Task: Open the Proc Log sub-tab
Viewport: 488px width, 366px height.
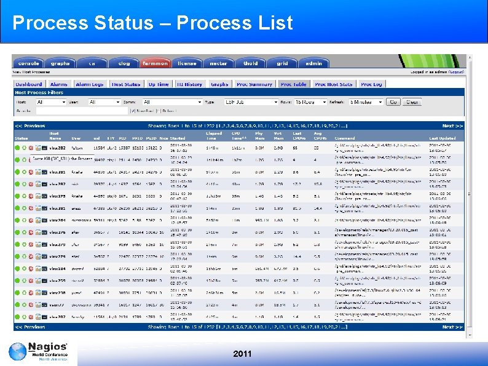Action: click(371, 84)
